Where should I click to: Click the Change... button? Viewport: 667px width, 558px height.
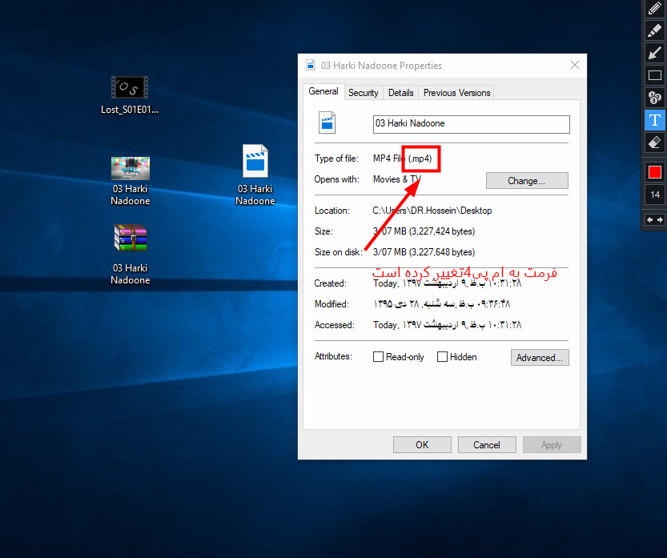coord(526,181)
